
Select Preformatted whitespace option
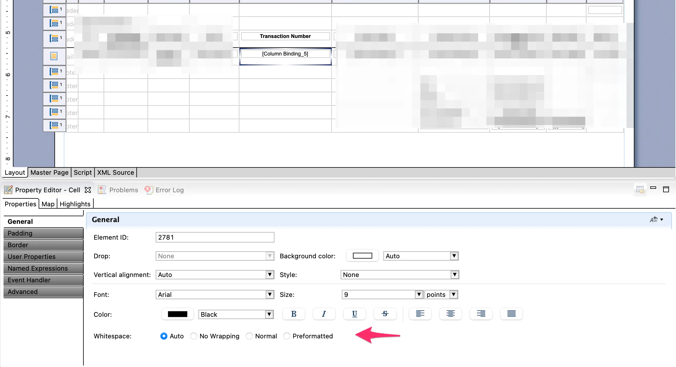(x=287, y=336)
